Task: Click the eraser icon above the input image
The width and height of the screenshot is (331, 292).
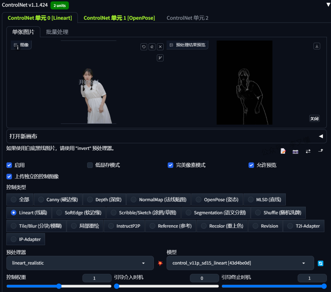Action: [152, 47]
